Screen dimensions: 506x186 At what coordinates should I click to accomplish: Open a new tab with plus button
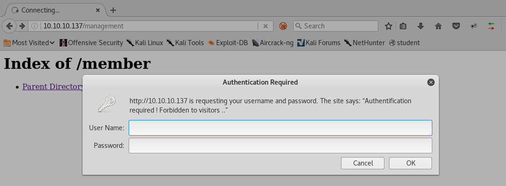coord(113,10)
